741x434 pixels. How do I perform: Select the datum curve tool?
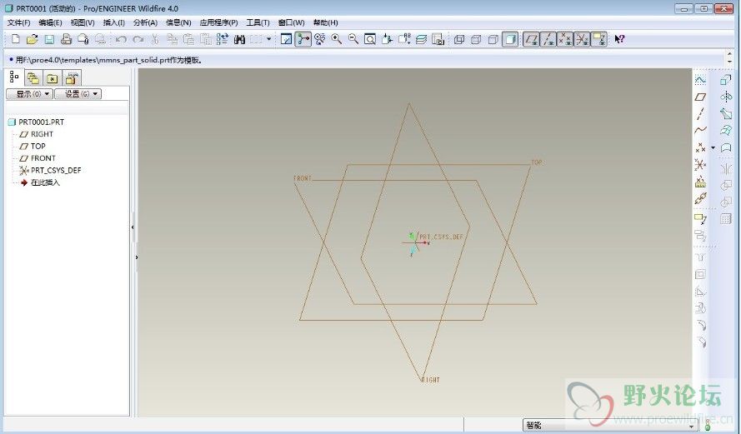700,130
